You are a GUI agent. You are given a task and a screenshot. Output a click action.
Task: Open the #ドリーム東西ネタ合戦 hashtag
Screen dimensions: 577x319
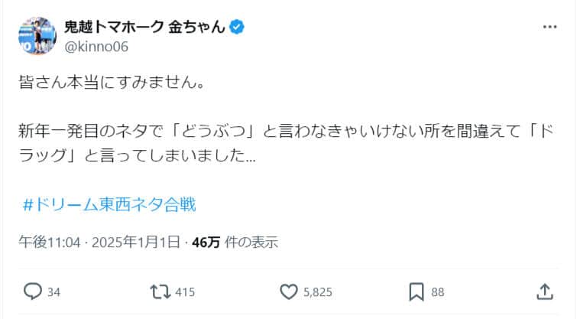click(109, 204)
